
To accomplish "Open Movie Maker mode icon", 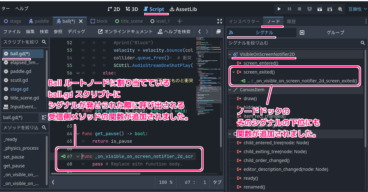I will click(340, 9).
